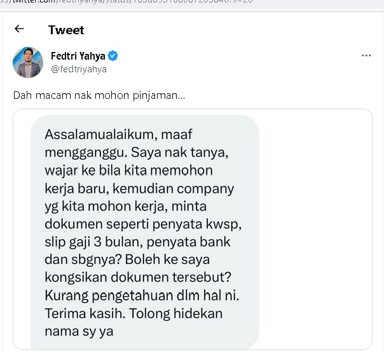Select the tweet text "Dah macam nak mohon pinjaman..."
Viewport: 384px width, 352px height.
pos(99,96)
